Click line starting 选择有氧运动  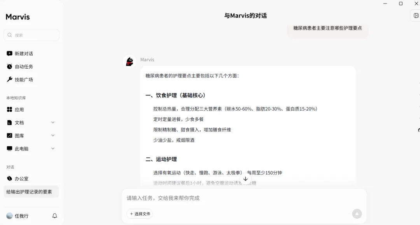(217, 173)
